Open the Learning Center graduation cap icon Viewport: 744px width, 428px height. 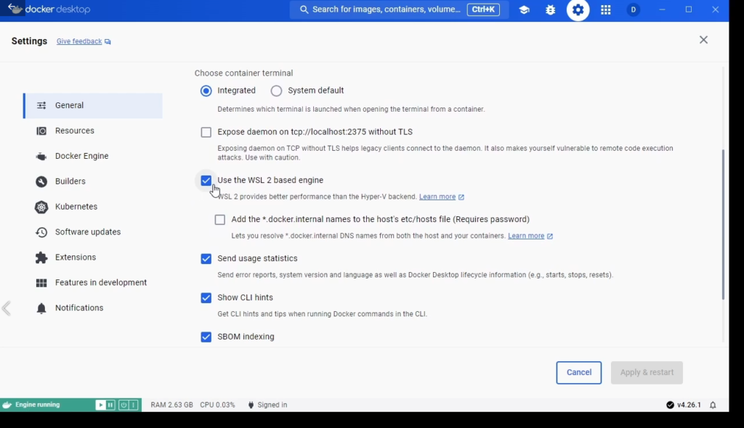(x=524, y=9)
